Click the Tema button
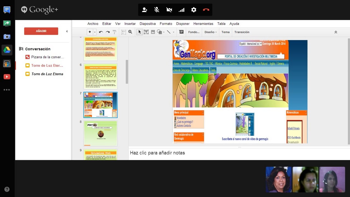 pyautogui.click(x=226, y=32)
